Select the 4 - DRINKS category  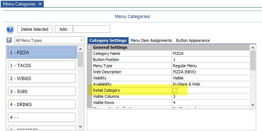42,104
